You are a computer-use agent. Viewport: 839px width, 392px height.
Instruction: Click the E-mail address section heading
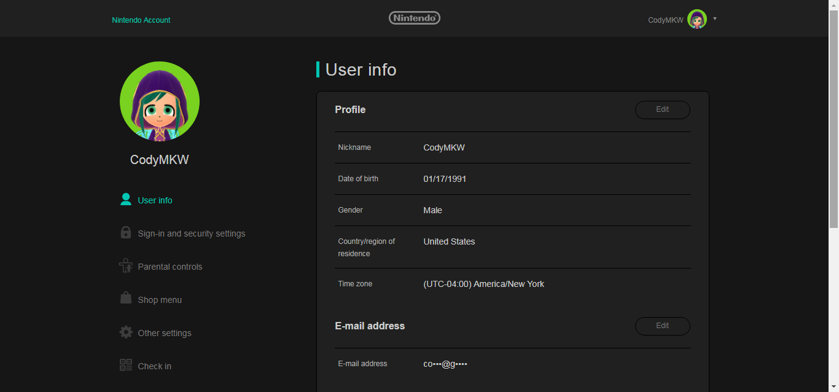370,326
